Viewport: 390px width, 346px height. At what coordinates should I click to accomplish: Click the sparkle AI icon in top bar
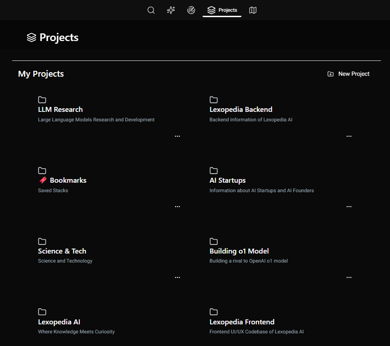(171, 10)
